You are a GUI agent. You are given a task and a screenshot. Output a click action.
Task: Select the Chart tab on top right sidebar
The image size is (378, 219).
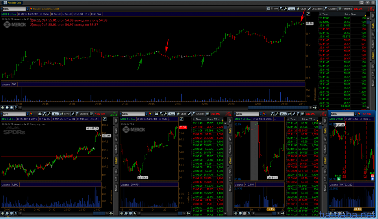(373, 55)
